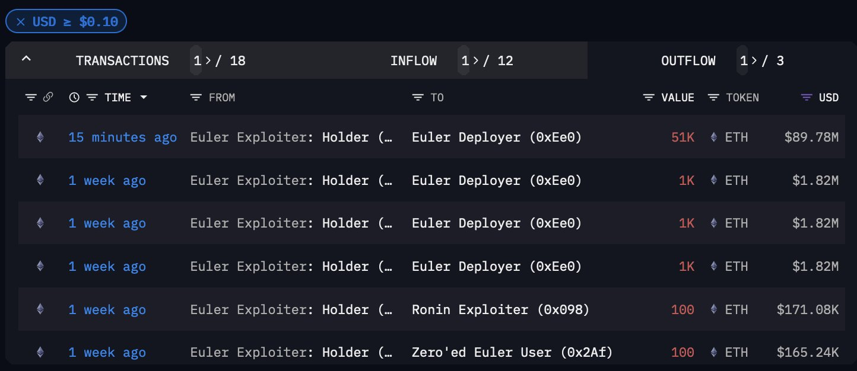Go to next page in TRANSACTIONS pager

click(x=205, y=60)
